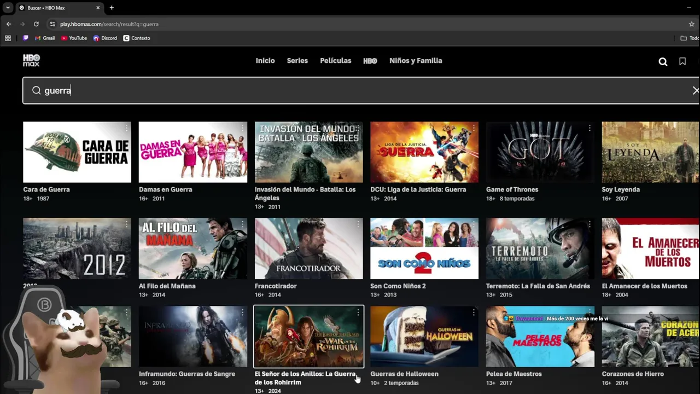Open the HBO hub logo in navigation
Viewport: 700px width, 394px height.
[370, 61]
